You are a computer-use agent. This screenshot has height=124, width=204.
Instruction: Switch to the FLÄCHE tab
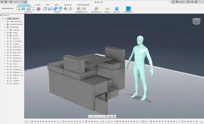38,5
